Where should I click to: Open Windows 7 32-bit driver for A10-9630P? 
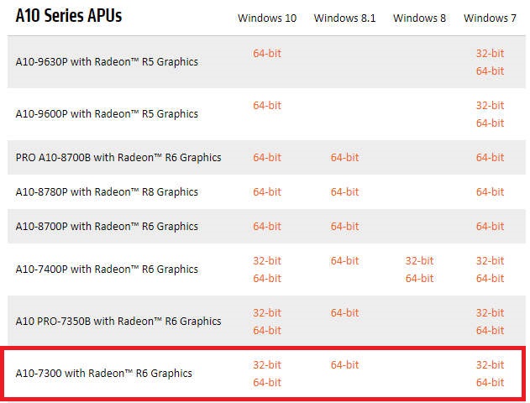(490, 54)
